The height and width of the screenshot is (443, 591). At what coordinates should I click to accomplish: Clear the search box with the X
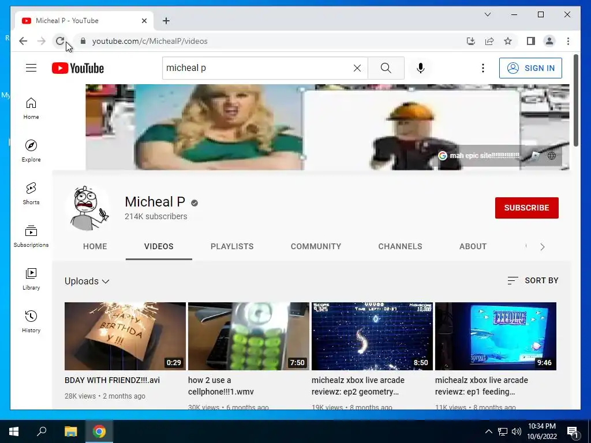point(357,68)
